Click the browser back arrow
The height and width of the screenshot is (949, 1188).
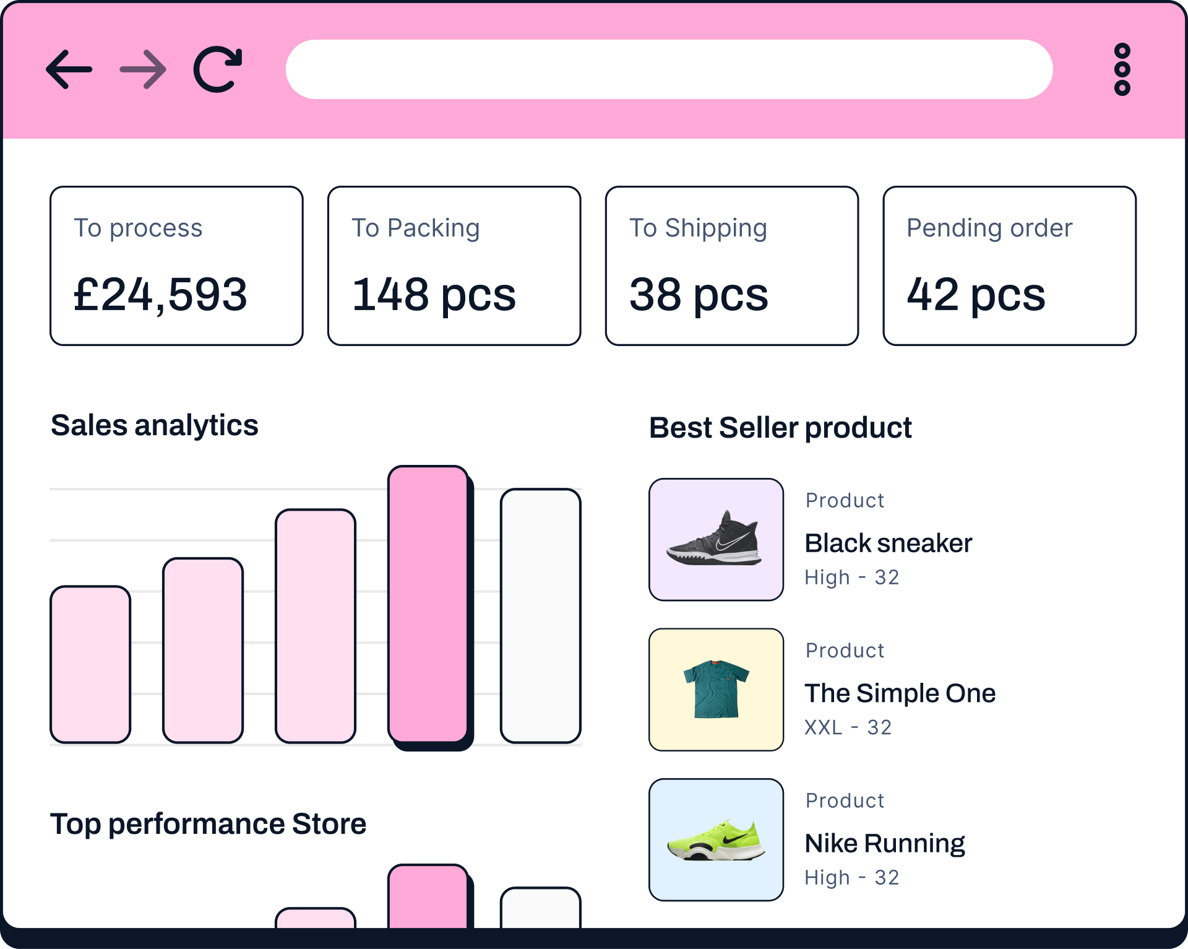69,69
